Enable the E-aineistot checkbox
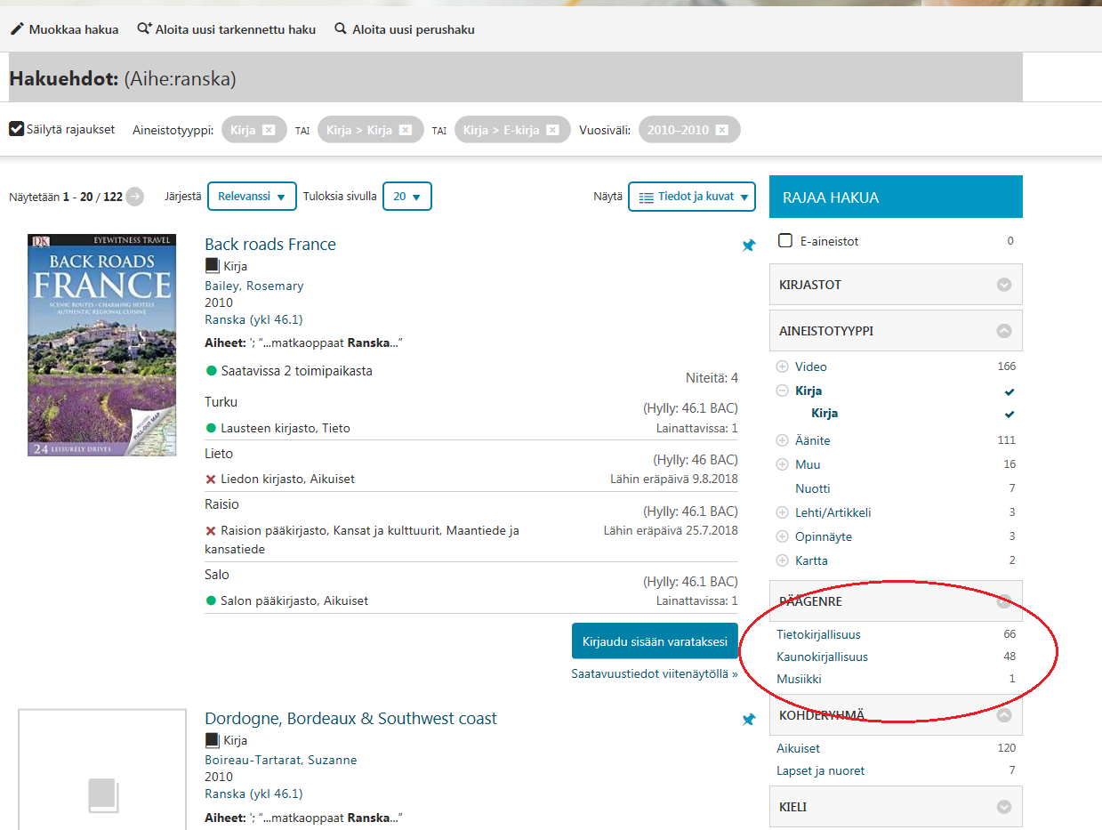This screenshot has width=1102, height=830. (785, 241)
